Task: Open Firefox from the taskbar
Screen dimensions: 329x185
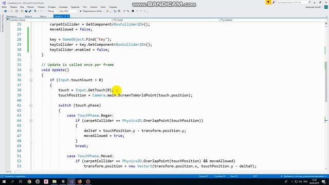Action: [80, 181]
